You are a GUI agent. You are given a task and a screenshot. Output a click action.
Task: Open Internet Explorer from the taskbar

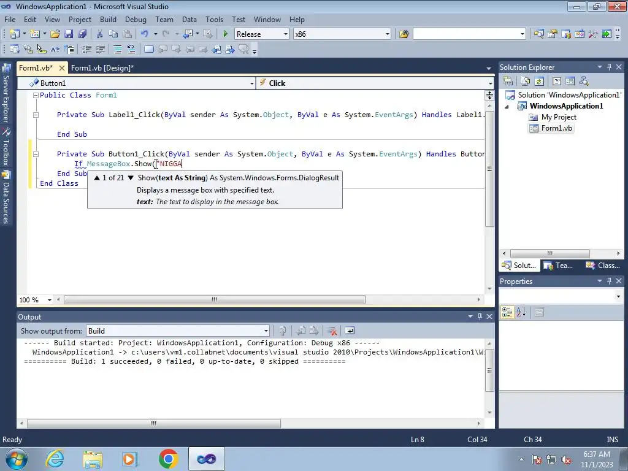point(55,459)
